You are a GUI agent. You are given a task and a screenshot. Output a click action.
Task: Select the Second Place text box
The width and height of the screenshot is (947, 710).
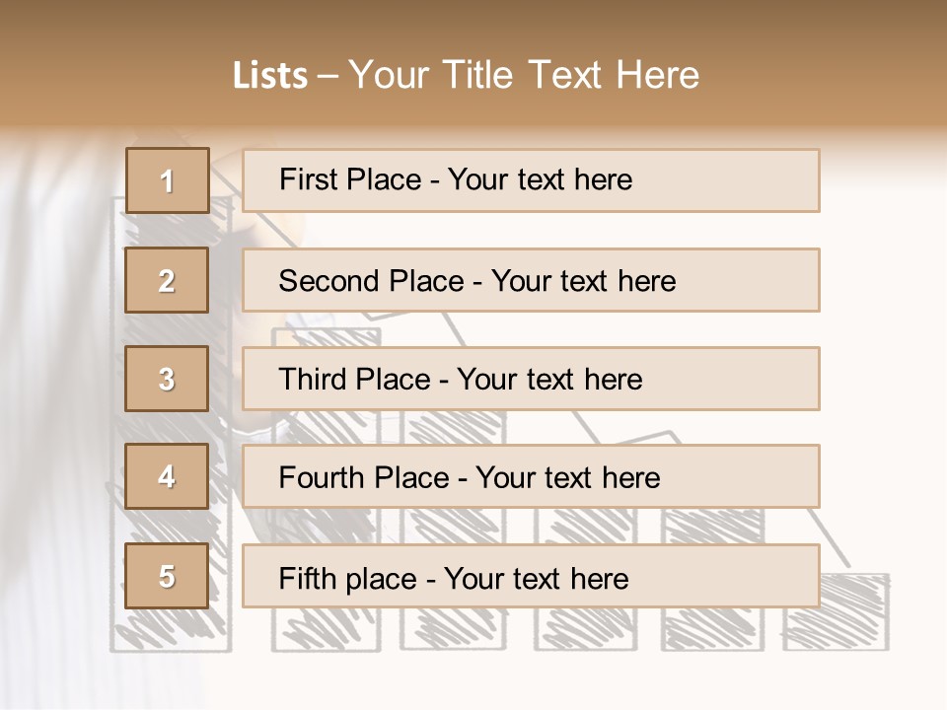point(531,280)
